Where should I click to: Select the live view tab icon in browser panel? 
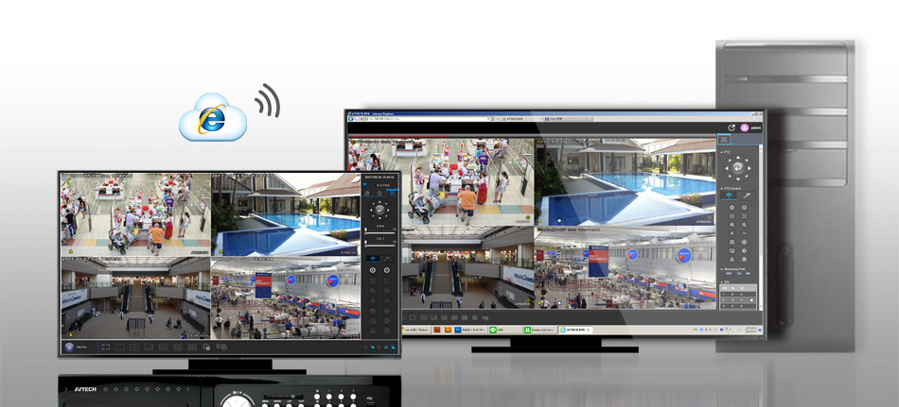[723, 139]
